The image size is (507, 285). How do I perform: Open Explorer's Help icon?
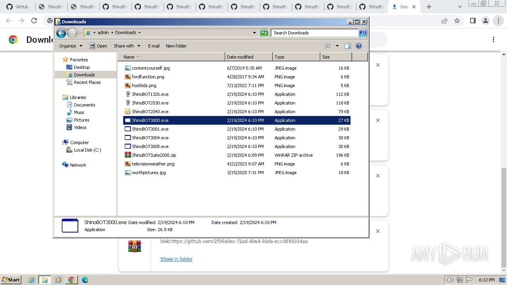359,46
